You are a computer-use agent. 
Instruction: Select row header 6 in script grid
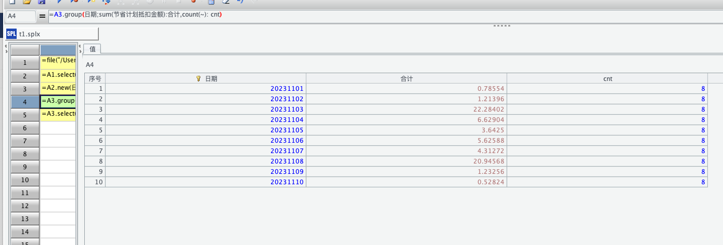(x=25, y=128)
